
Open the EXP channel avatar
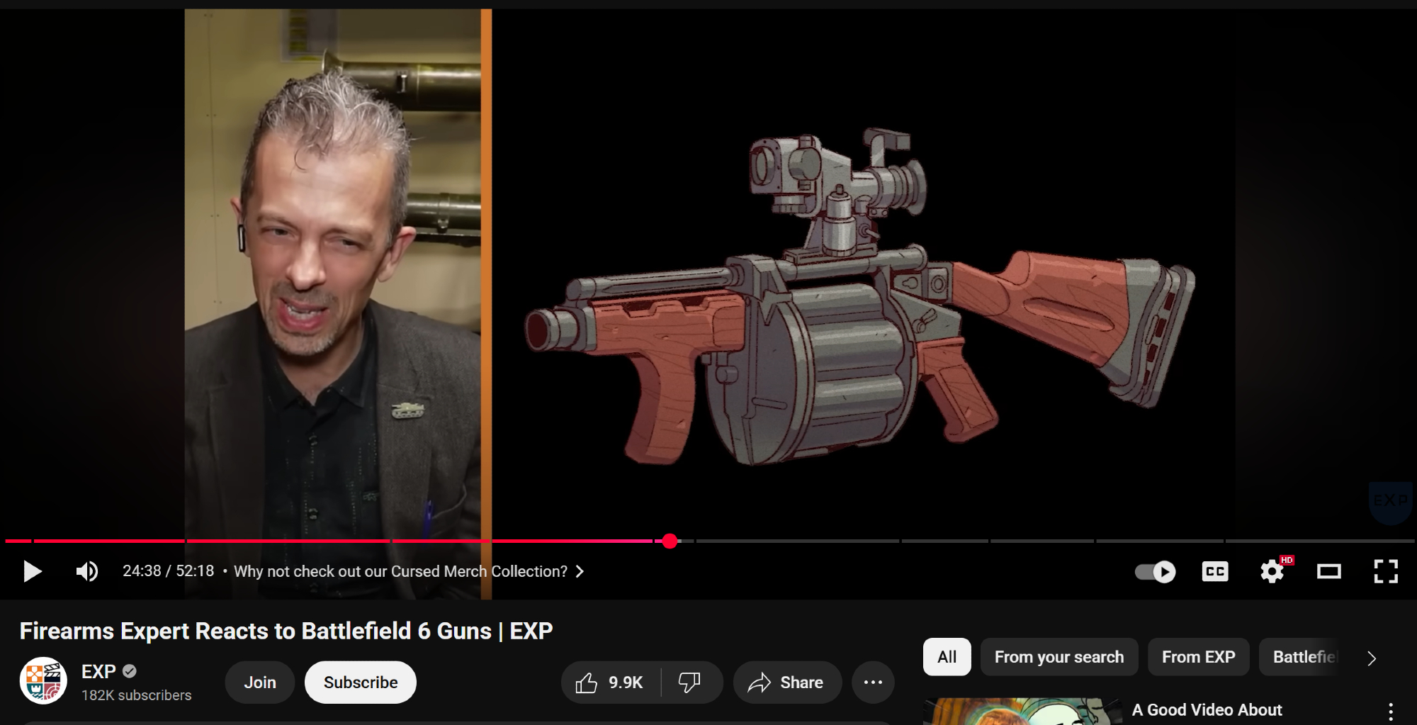43,681
